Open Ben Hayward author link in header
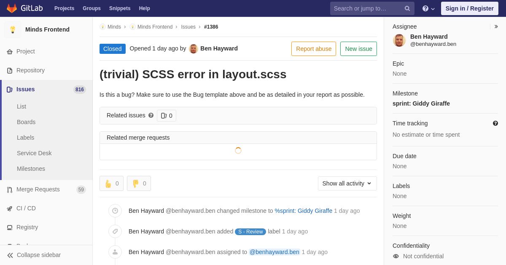Viewport: 506px width, 265px height. [219, 48]
